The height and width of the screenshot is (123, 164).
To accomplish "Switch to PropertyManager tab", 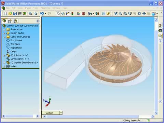I will click(x=10, y=21).
